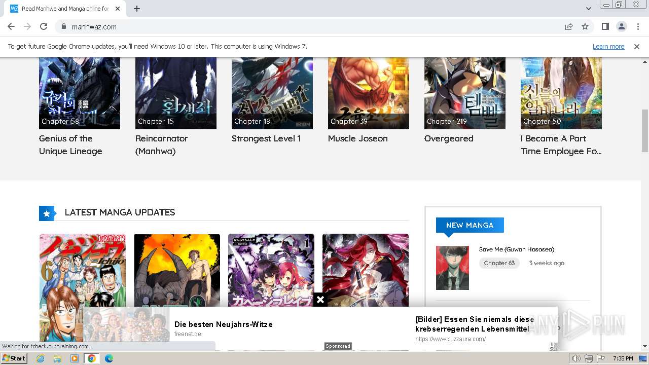Open the red-haired character manga cover

tap(366, 270)
